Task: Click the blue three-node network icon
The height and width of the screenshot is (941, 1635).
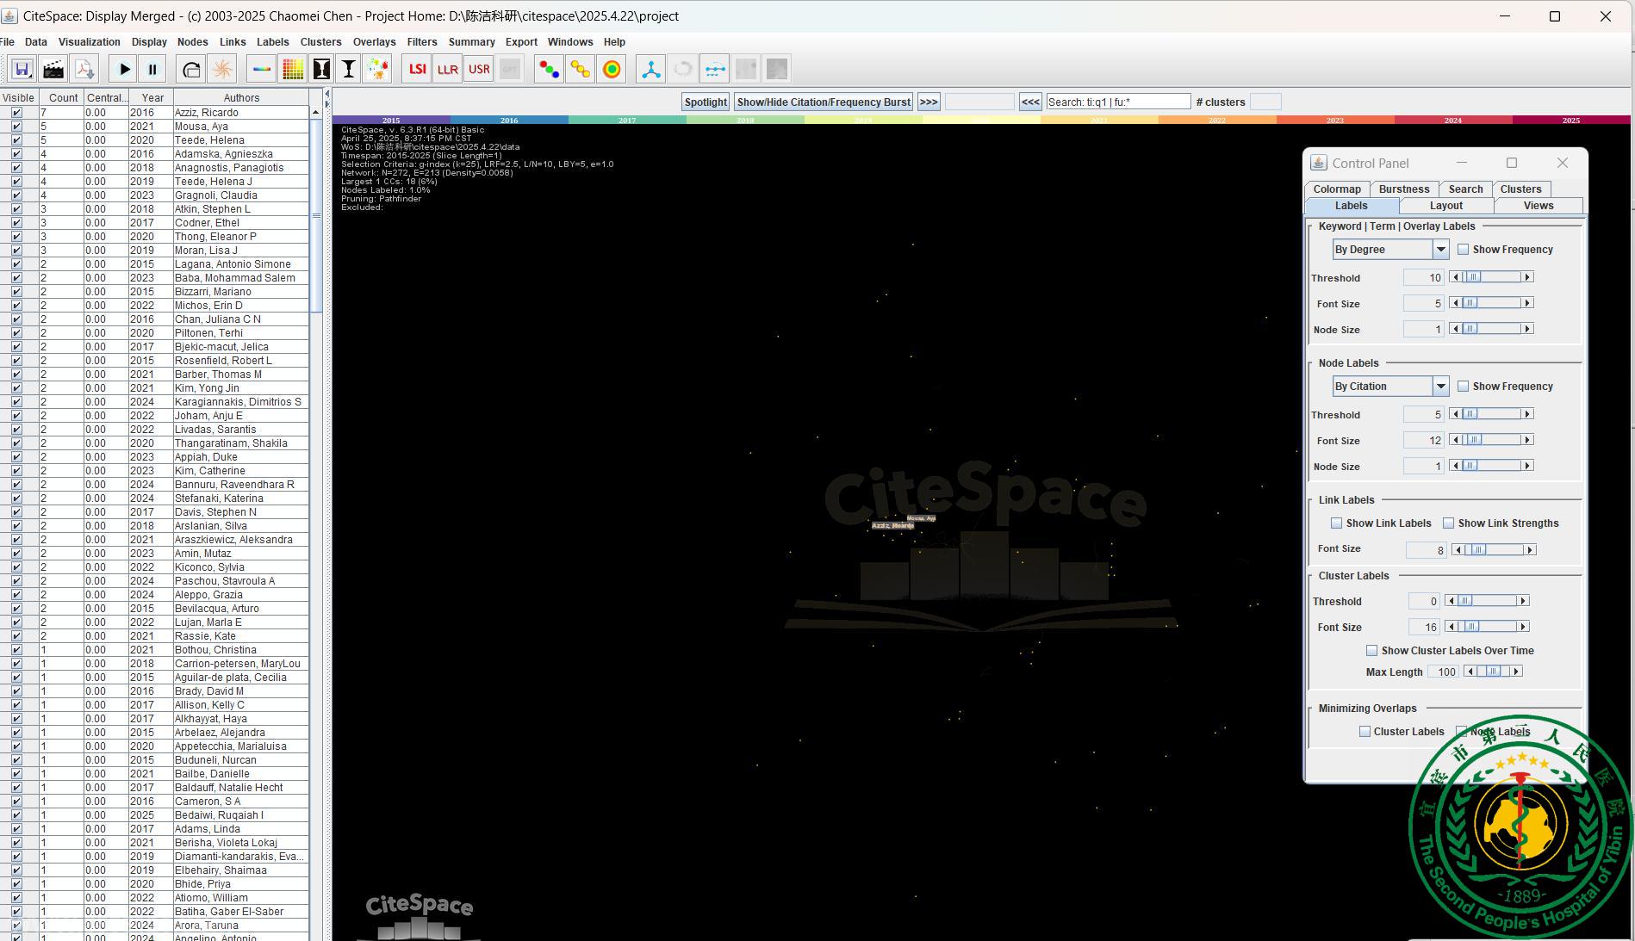Action: 650,69
